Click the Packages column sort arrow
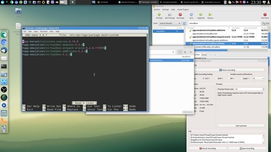The image size is (271, 152). click(229, 28)
